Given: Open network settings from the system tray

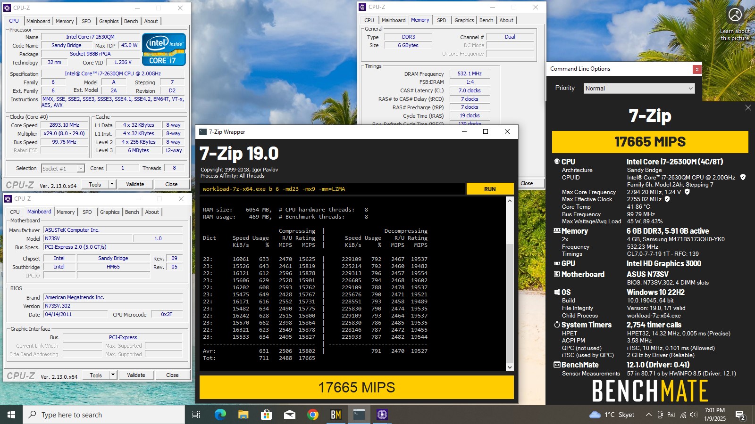Looking at the screenshot, I should click(x=683, y=415).
